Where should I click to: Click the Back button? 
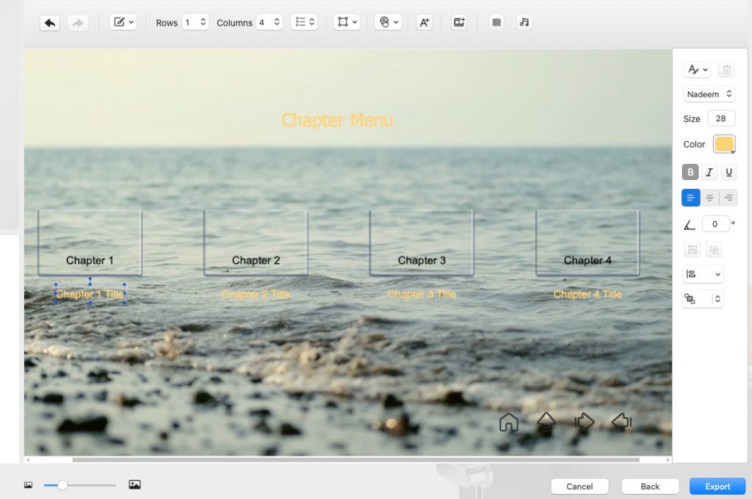click(650, 487)
